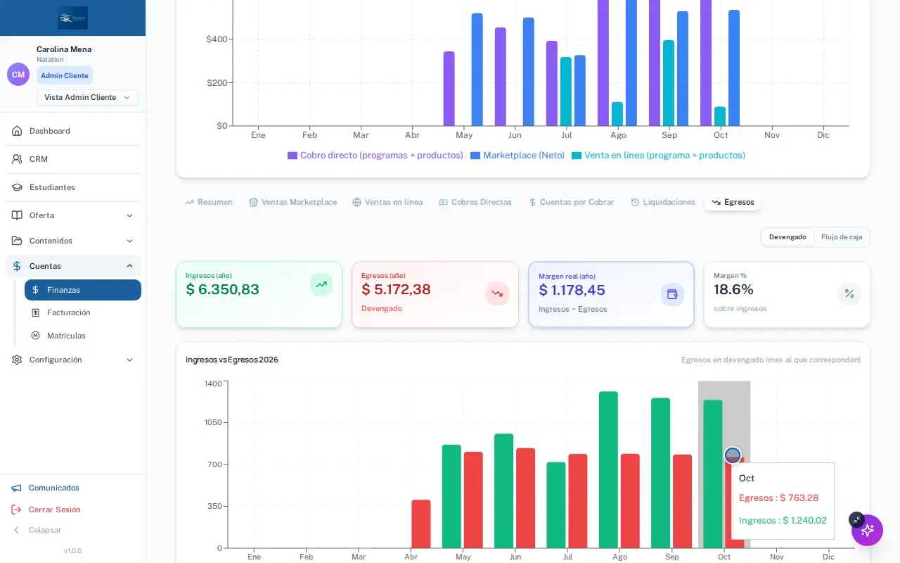This screenshot has height=563, width=900.
Task: Expand the Oferta menu chevron
Action: pos(129,215)
